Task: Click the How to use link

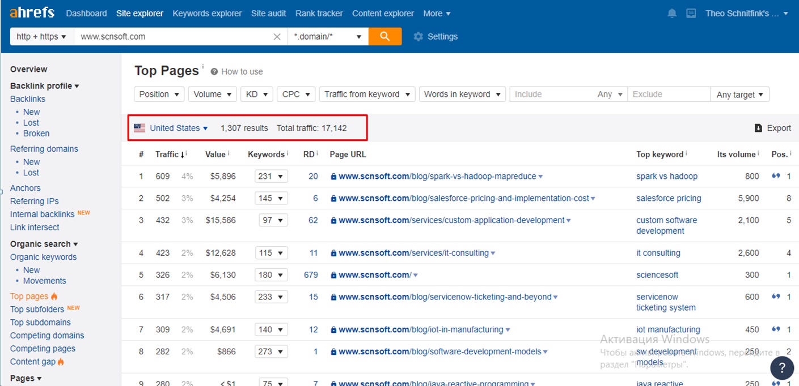Action: point(242,72)
